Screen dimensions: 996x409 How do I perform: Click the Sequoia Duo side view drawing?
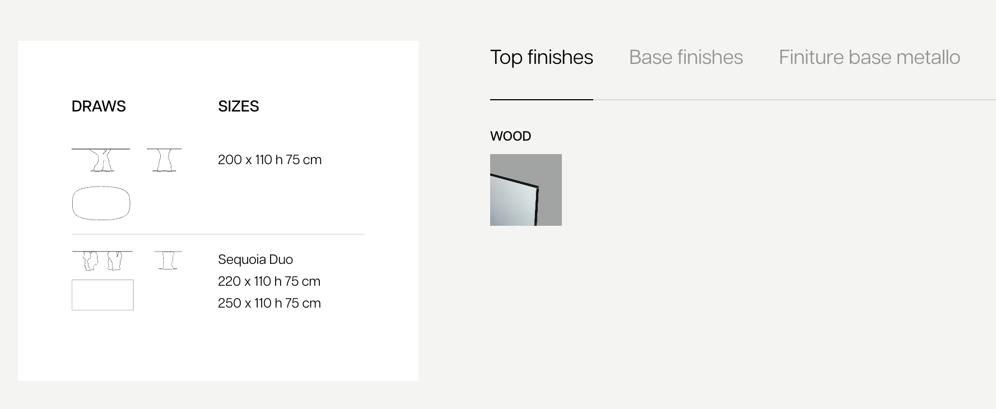coord(167,261)
